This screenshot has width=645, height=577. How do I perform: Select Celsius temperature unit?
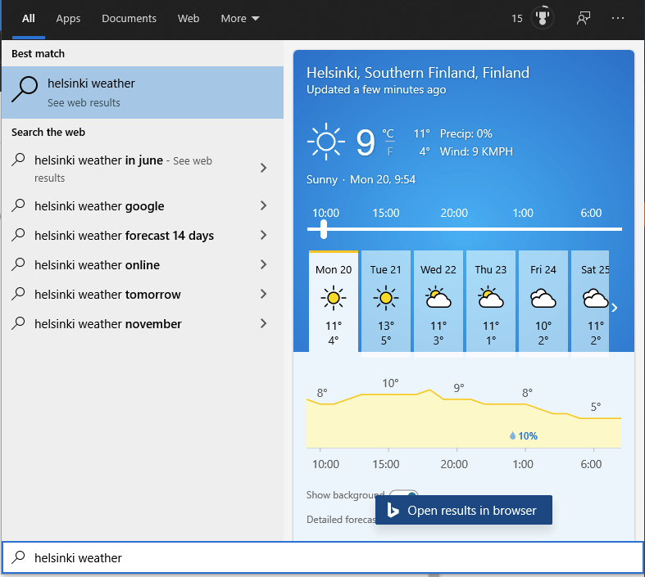click(388, 133)
